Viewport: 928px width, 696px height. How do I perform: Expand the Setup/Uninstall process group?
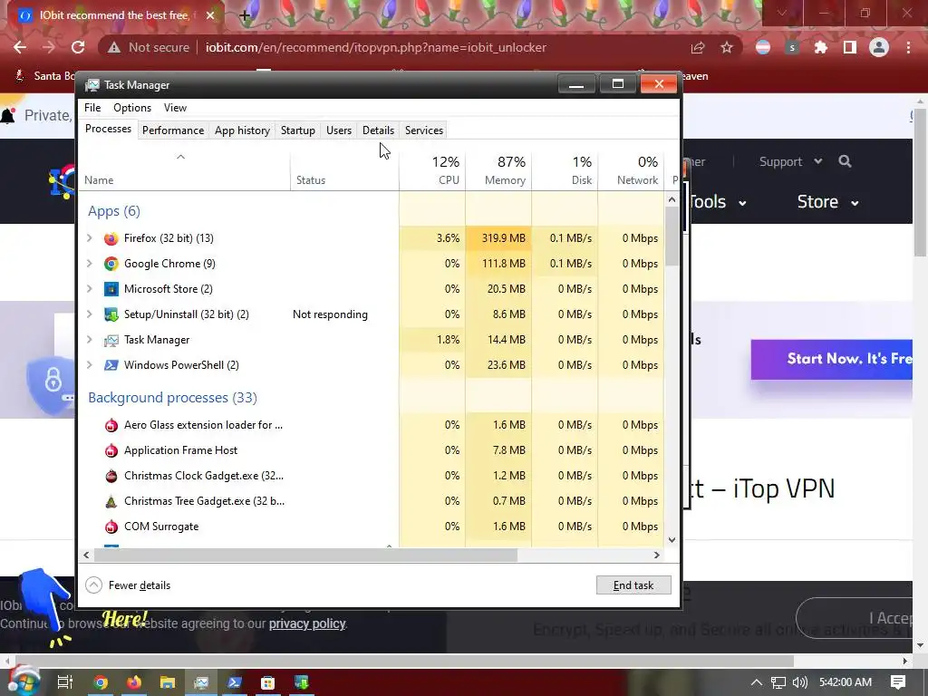(x=90, y=314)
